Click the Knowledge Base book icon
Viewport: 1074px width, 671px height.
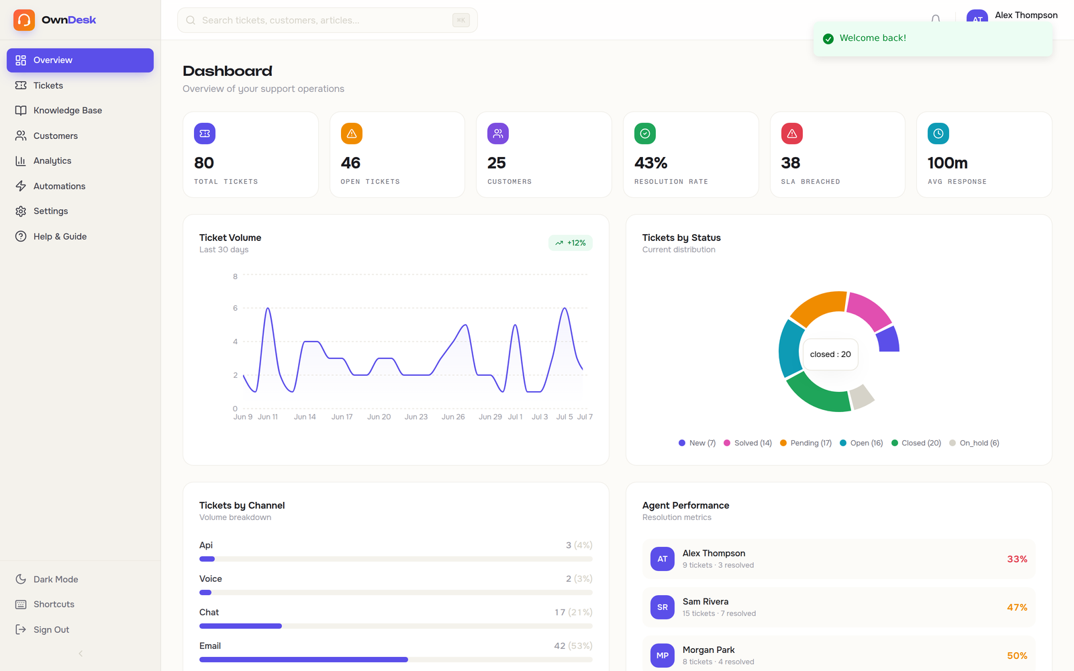(21, 111)
